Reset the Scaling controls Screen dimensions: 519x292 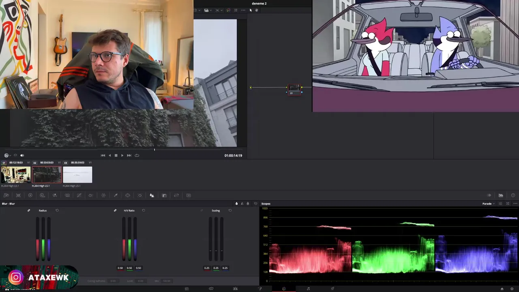230,210
